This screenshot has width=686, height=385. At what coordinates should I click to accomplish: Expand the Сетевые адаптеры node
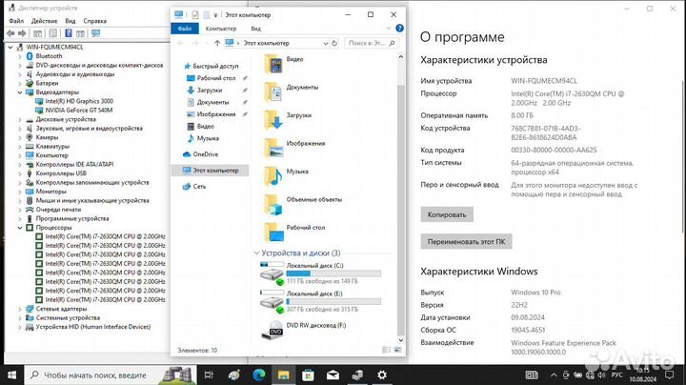(x=20, y=309)
